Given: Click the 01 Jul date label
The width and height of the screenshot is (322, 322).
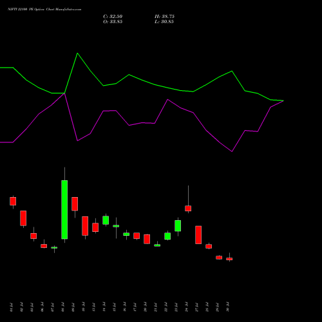Looking at the screenshot, I should tap(11, 307).
